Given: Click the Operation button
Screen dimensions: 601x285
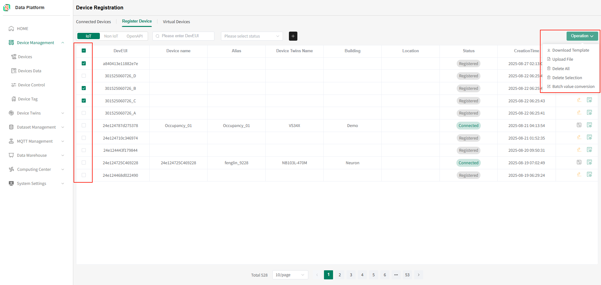Looking at the screenshot, I should [x=582, y=36].
